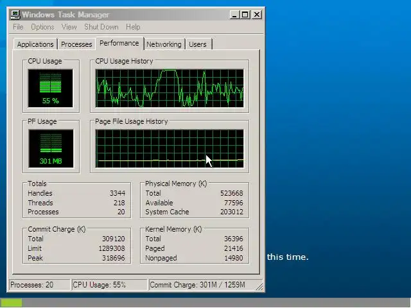Screen dimensions: 411x308
Task: Click Commit Charge Total value 309120
Action: (x=113, y=239)
